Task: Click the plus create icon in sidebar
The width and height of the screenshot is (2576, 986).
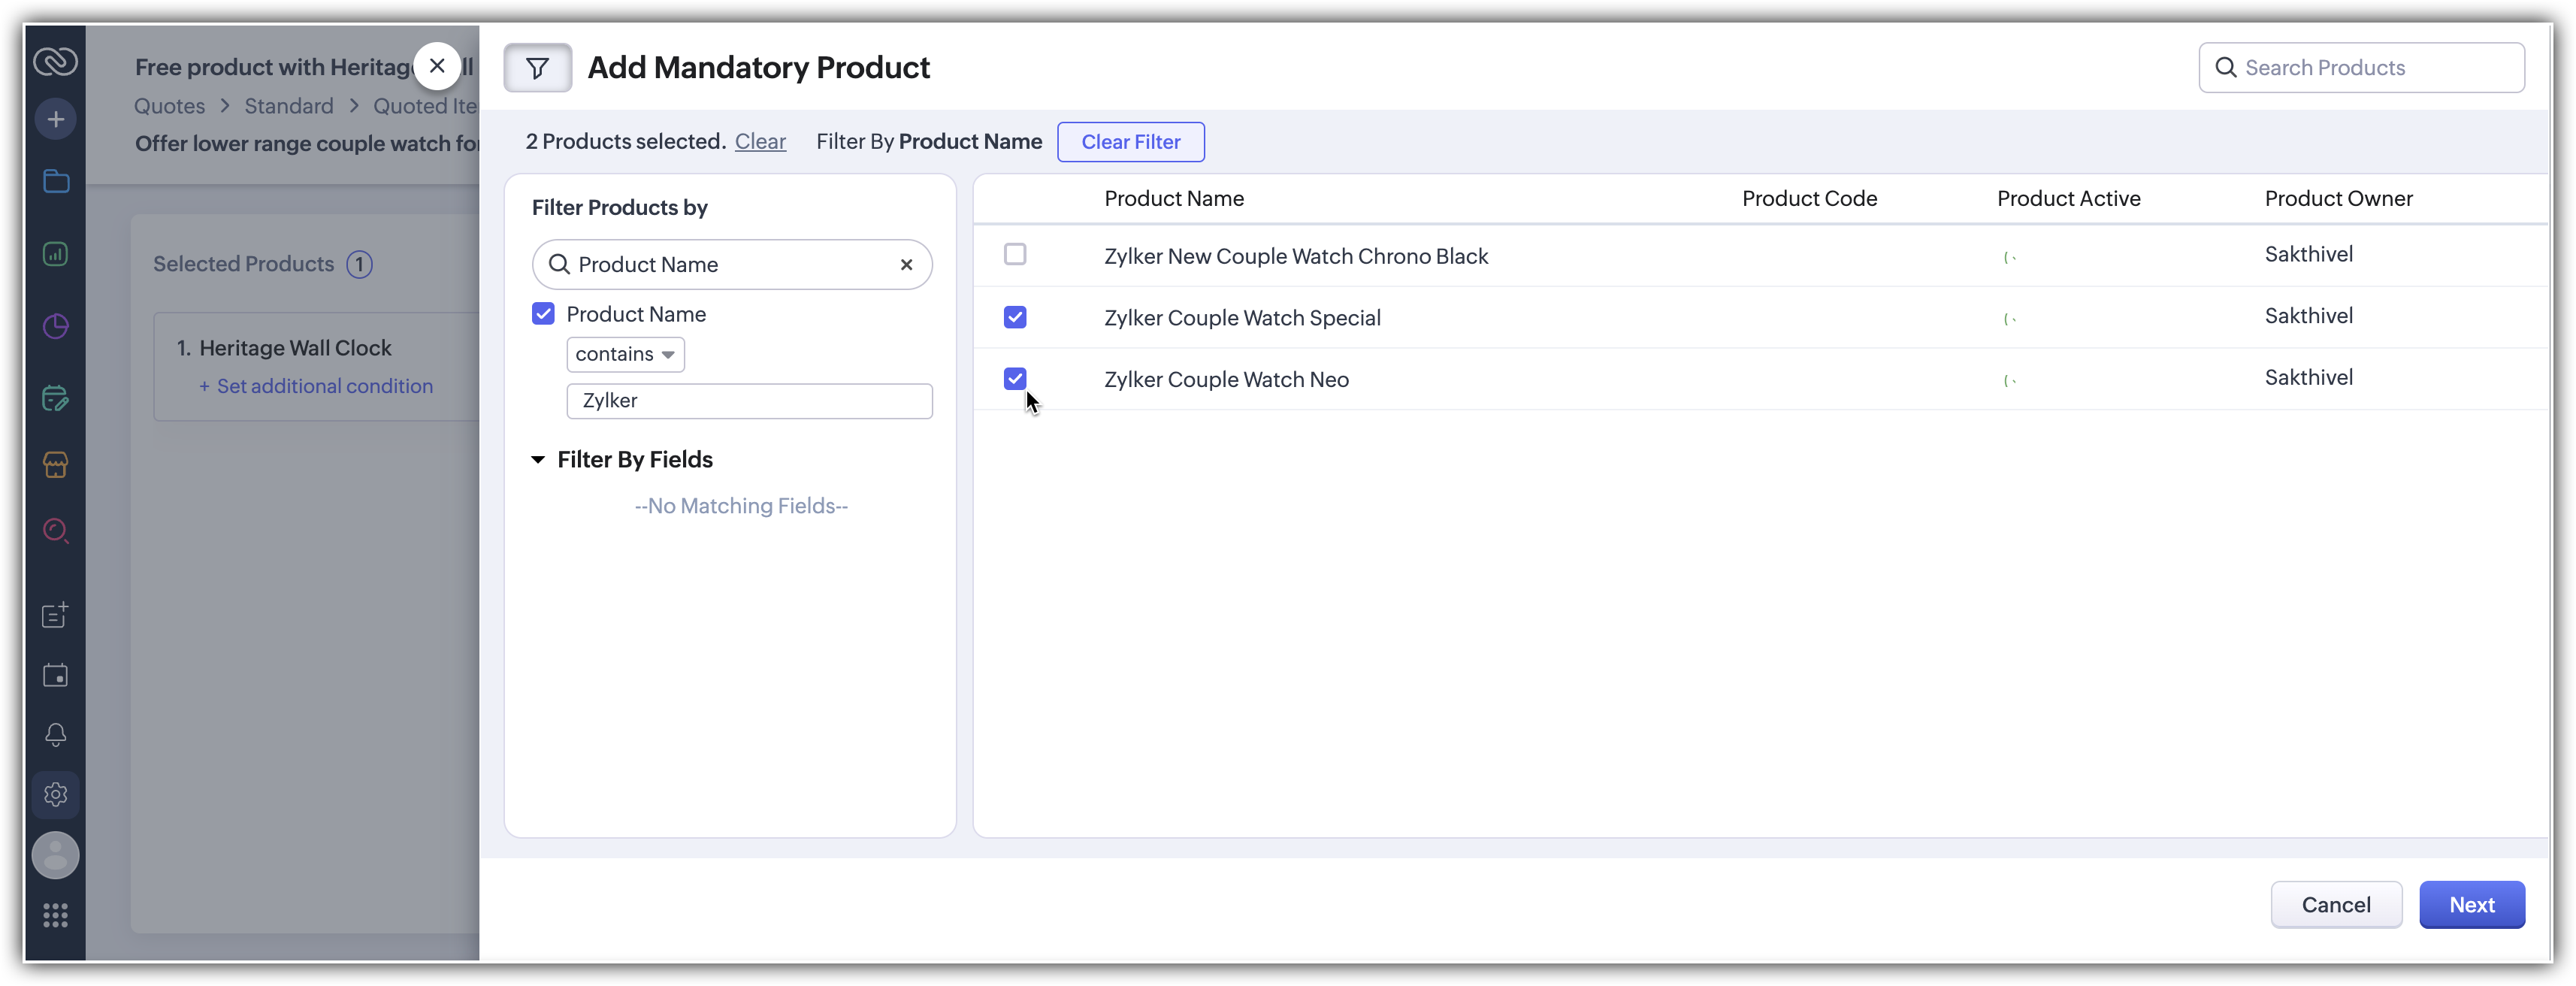Action: tap(56, 120)
